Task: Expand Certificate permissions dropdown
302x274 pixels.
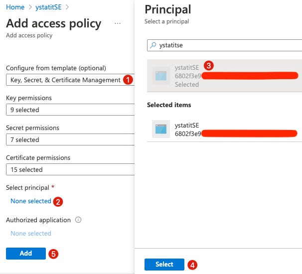Action: [x=70, y=169]
